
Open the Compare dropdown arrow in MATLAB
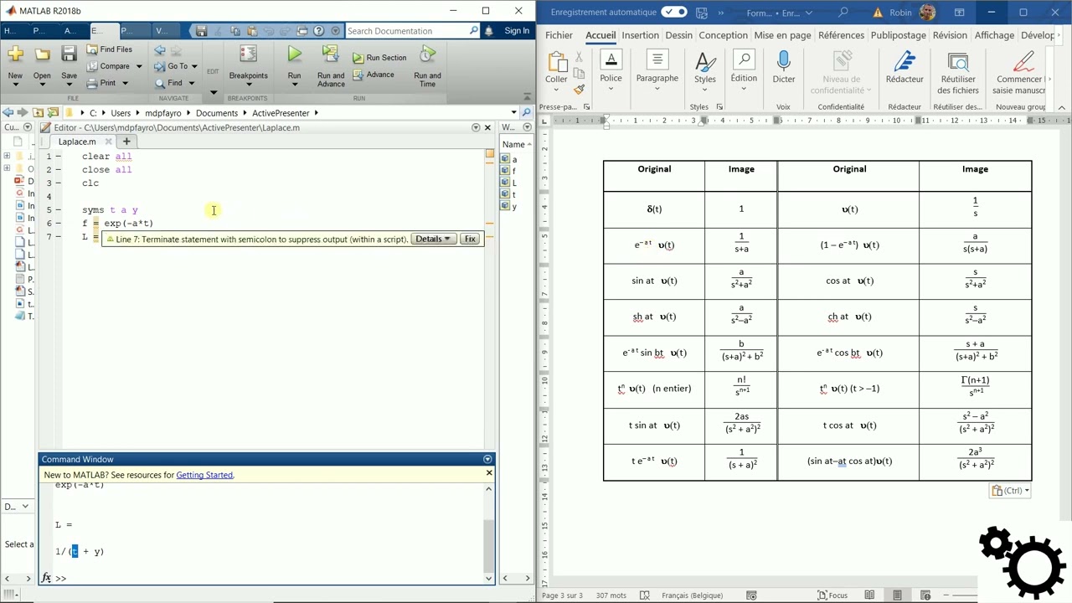[139, 66]
